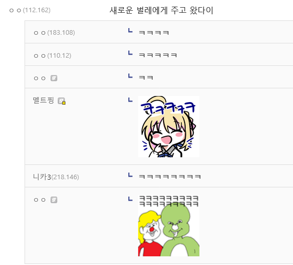Click reply arrow icon on the ㅋㅋ comment
Image resolution: width=293 pixels, height=265 pixels.
(x=130, y=76)
